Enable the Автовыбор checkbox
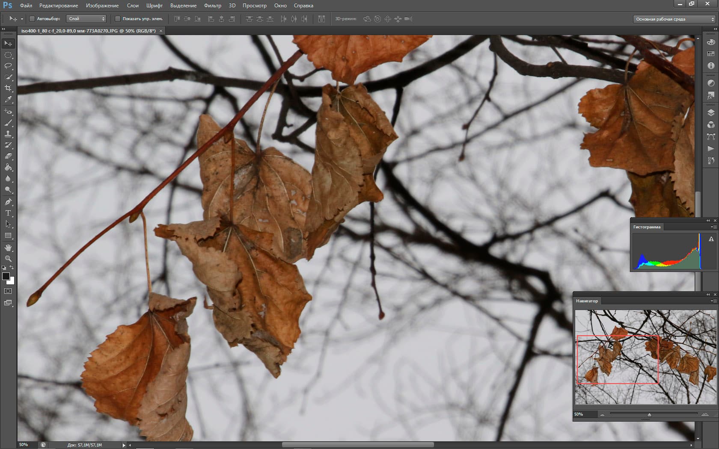This screenshot has width=719, height=449. (x=32, y=19)
